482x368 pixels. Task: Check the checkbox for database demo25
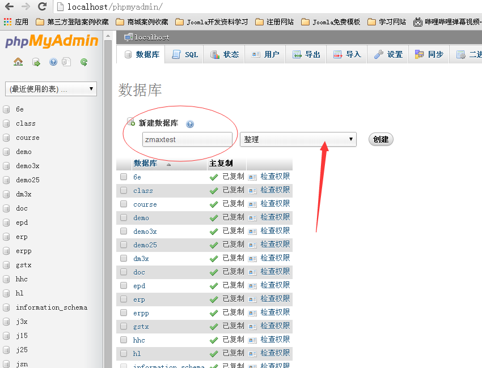(124, 245)
